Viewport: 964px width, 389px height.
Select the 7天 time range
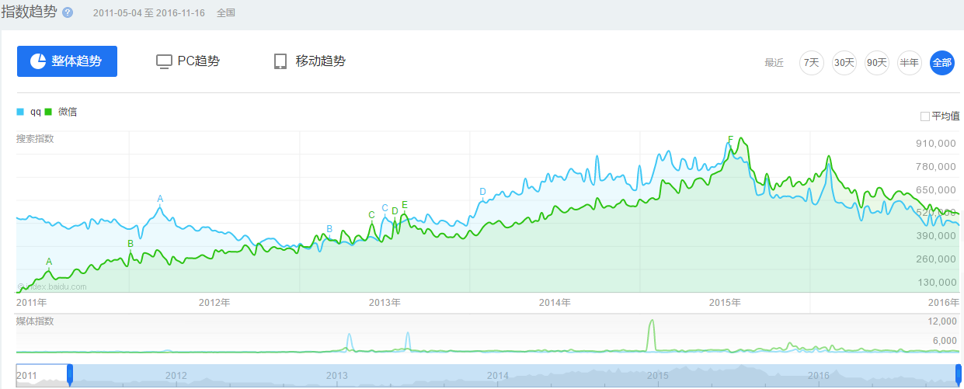point(811,63)
